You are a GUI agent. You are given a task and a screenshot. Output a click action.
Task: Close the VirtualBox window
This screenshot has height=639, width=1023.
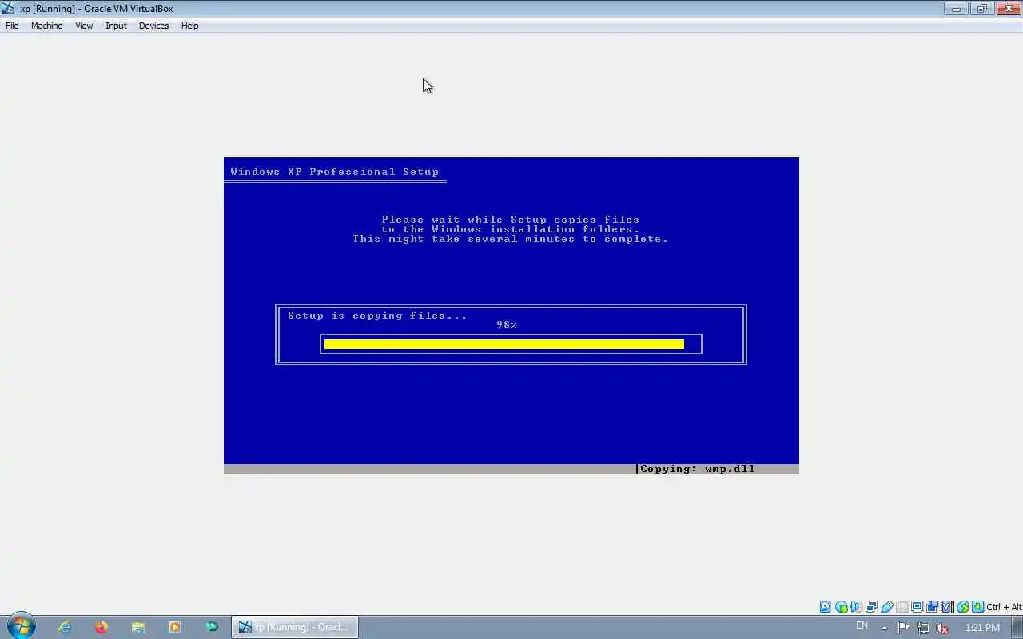coord(1009,9)
